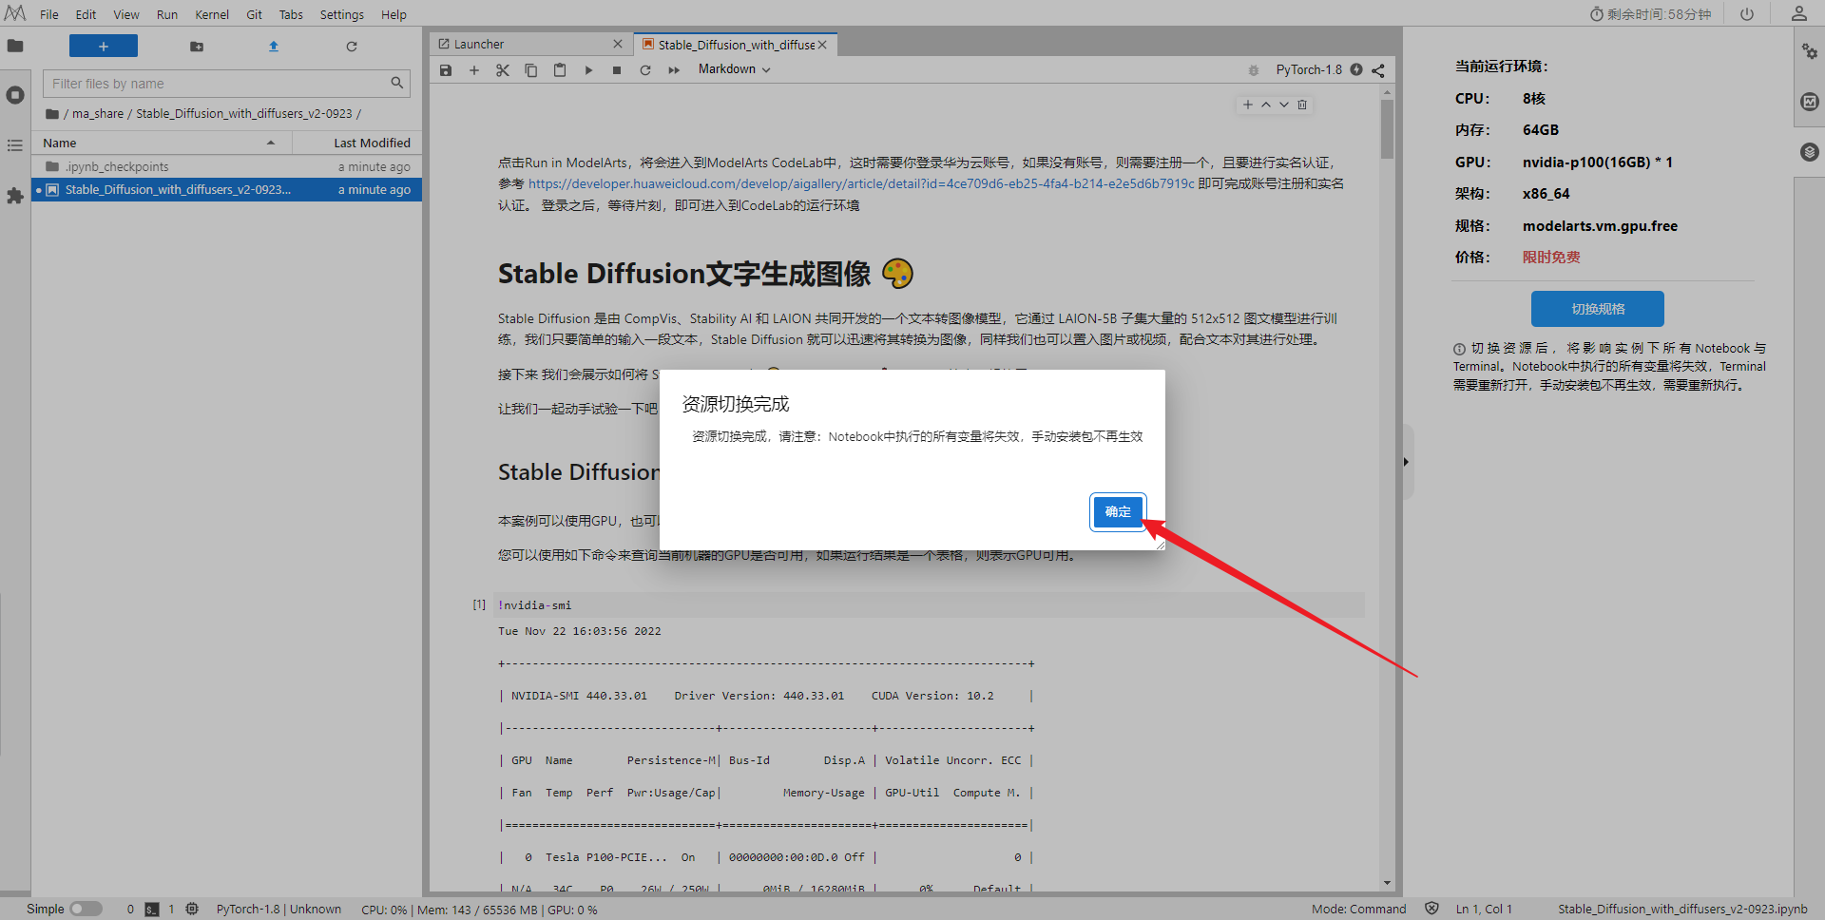The image size is (1825, 920).
Task: Open the File menu
Action: pos(49,14)
